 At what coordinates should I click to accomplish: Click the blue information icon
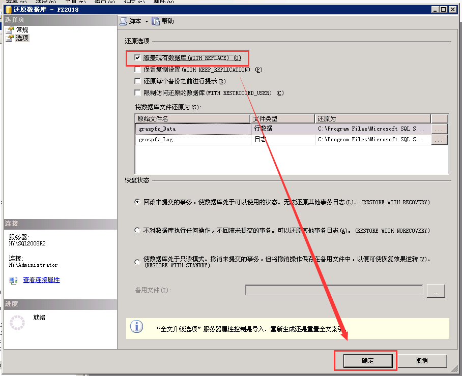137,327
